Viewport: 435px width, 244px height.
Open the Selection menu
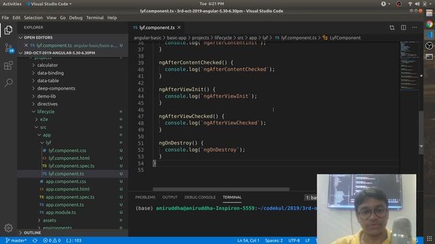[x=33, y=18]
